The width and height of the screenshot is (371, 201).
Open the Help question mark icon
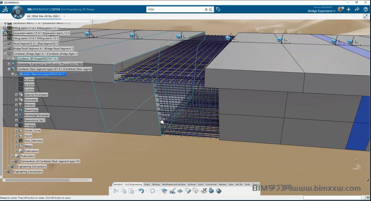click(366, 10)
